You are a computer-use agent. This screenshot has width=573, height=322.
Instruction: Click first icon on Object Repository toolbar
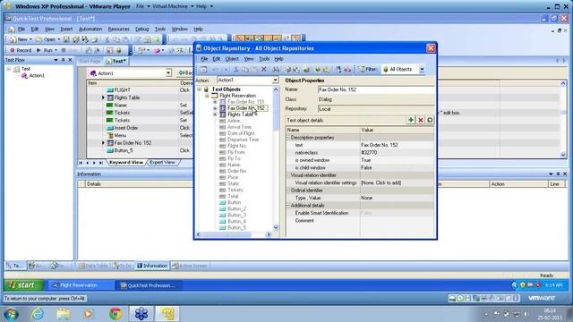tap(203, 69)
